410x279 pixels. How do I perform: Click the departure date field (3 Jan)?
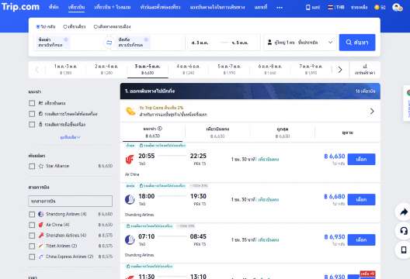tap(200, 43)
